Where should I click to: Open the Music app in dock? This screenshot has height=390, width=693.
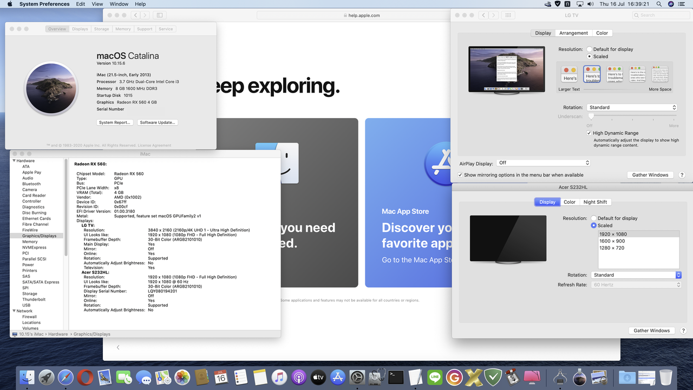coord(279,377)
